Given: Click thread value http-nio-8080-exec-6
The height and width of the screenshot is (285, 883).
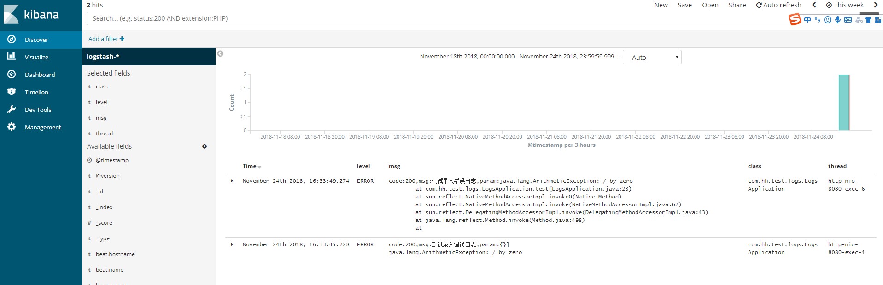Looking at the screenshot, I should (846, 185).
